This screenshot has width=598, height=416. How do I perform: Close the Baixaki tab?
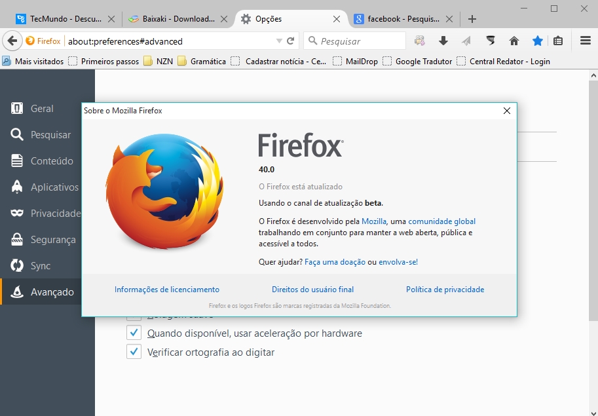coord(224,19)
